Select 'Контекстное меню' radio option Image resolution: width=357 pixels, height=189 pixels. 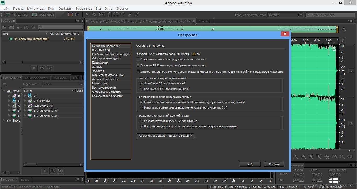coord(141,102)
